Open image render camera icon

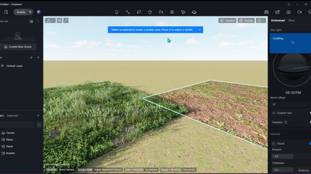(x=289, y=12)
